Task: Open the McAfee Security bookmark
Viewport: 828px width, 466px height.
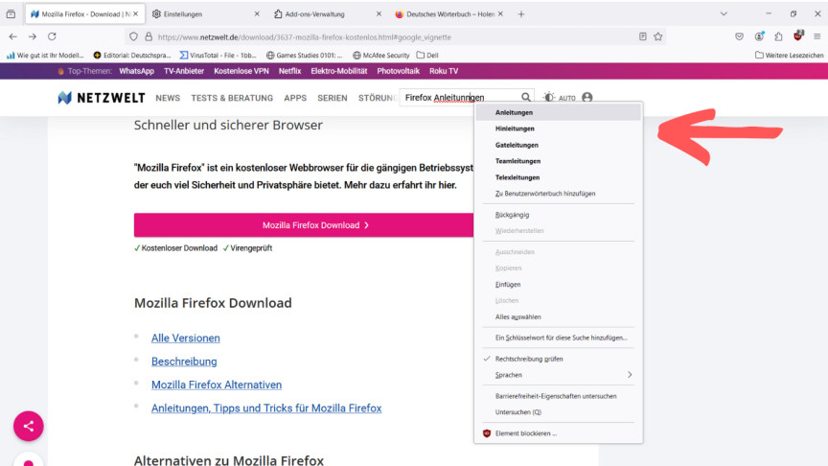Action: (x=381, y=55)
